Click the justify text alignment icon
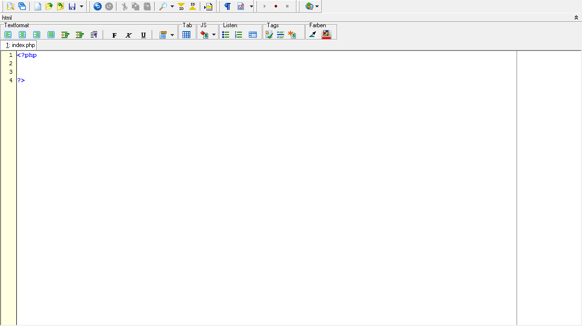 (x=51, y=35)
